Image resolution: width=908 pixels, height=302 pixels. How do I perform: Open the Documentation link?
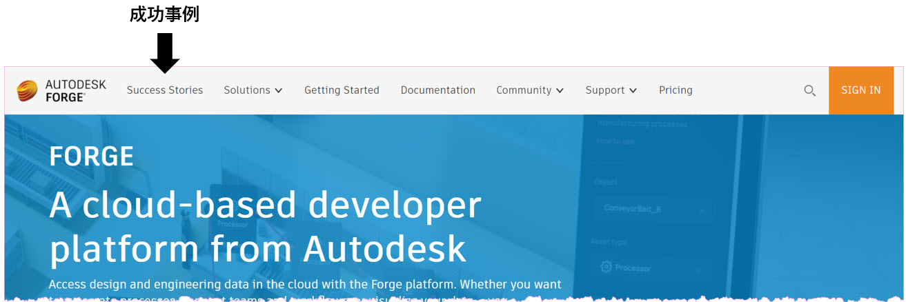pos(437,90)
